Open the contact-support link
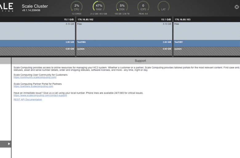Viewport: 240px width, 158px height. point(40,95)
